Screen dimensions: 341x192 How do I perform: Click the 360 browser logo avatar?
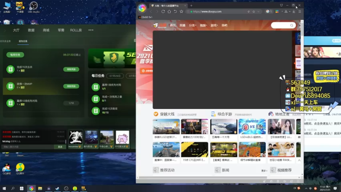click(x=142, y=8)
